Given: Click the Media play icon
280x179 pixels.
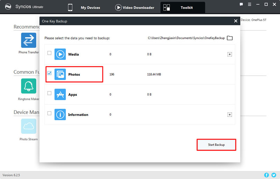Looking at the screenshot, I should (x=60, y=54).
